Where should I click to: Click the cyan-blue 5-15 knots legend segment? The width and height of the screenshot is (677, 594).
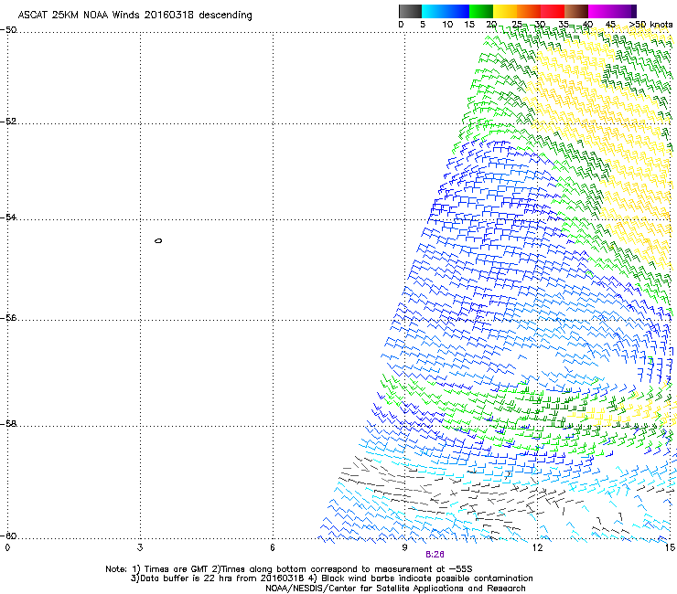(446, 11)
